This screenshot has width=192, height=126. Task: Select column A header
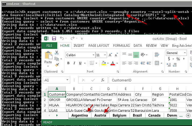[x=57, y=89]
